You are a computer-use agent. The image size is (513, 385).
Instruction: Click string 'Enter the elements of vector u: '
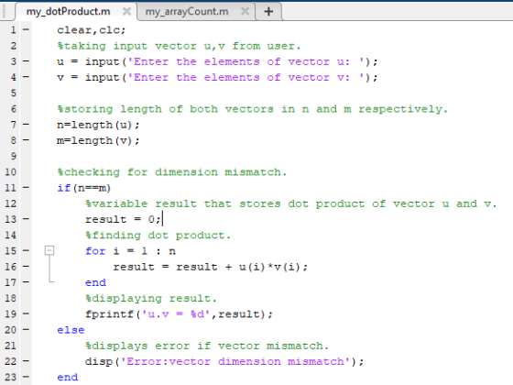246,61
